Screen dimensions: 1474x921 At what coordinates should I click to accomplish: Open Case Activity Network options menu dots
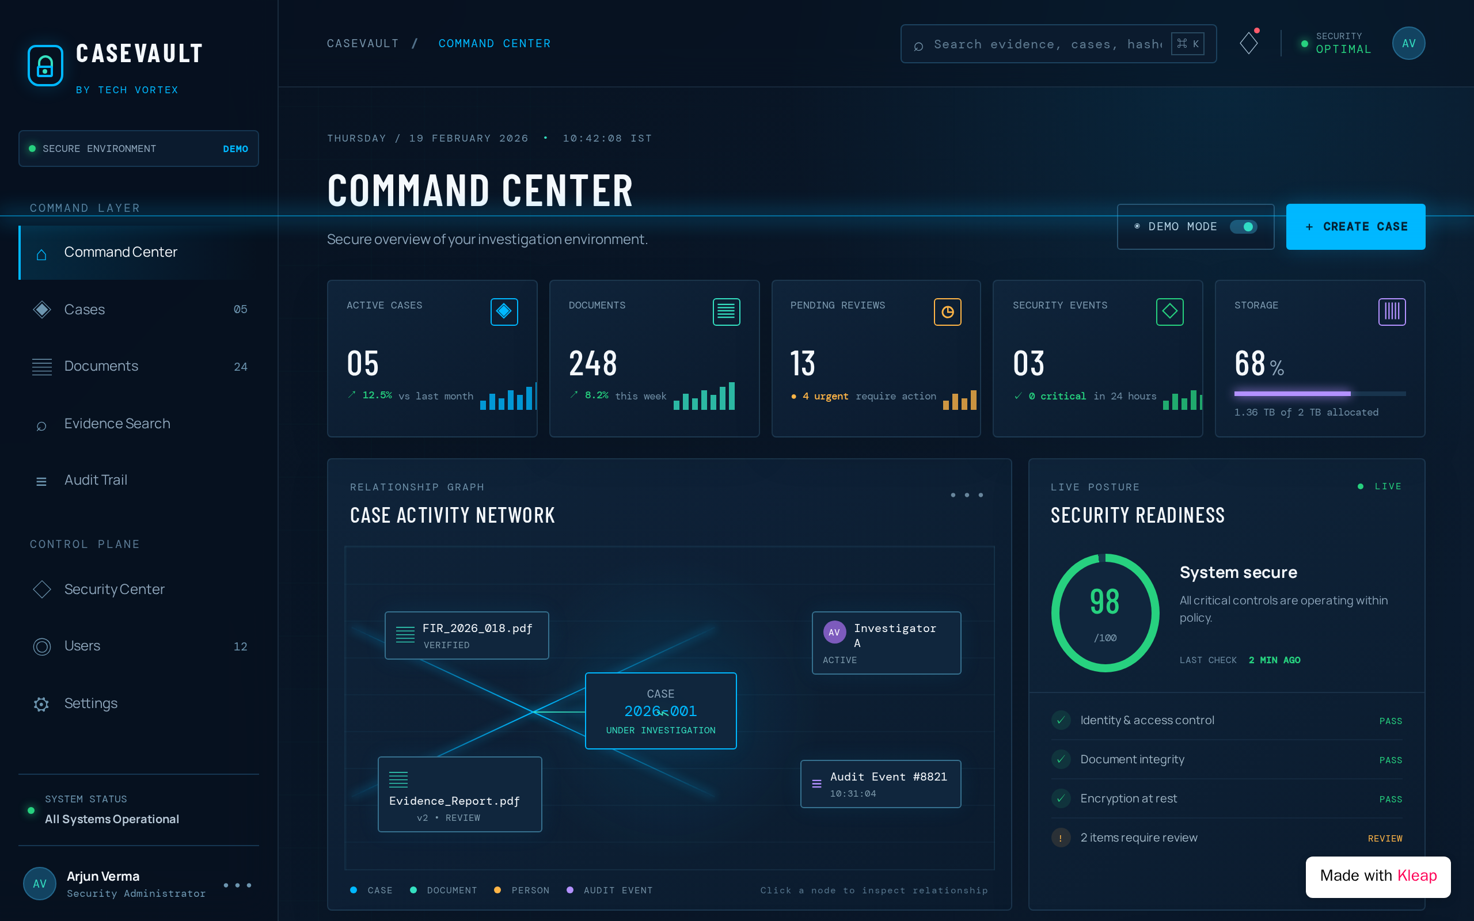coord(967,494)
